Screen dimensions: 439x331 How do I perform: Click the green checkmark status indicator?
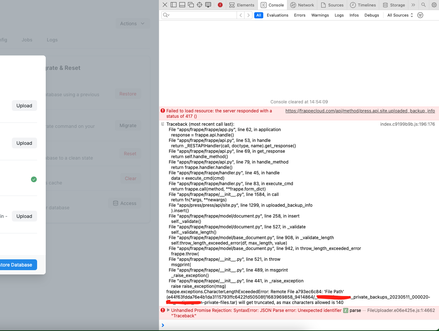click(x=34, y=179)
